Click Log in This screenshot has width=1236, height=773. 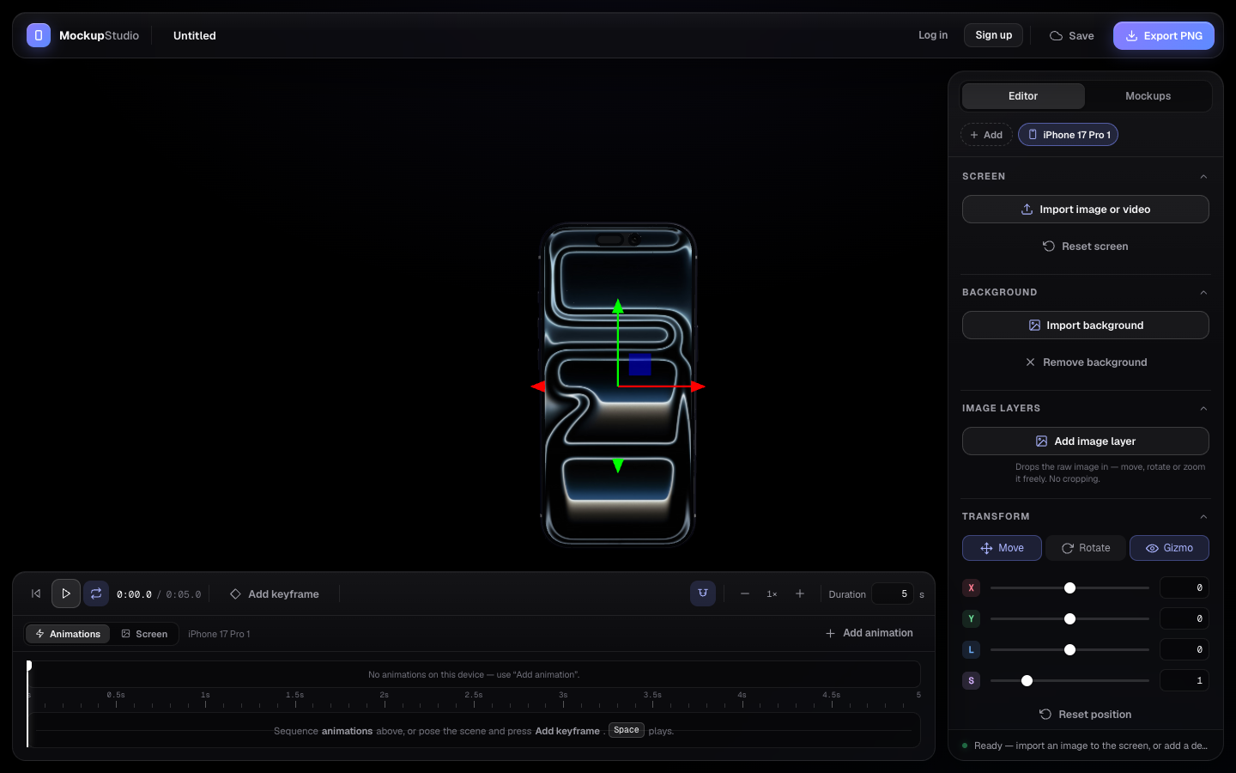tap(933, 35)
